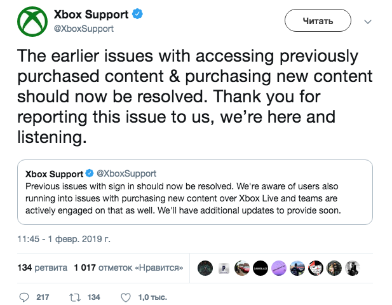Click the reply speech bubble icon

point(24,297)
